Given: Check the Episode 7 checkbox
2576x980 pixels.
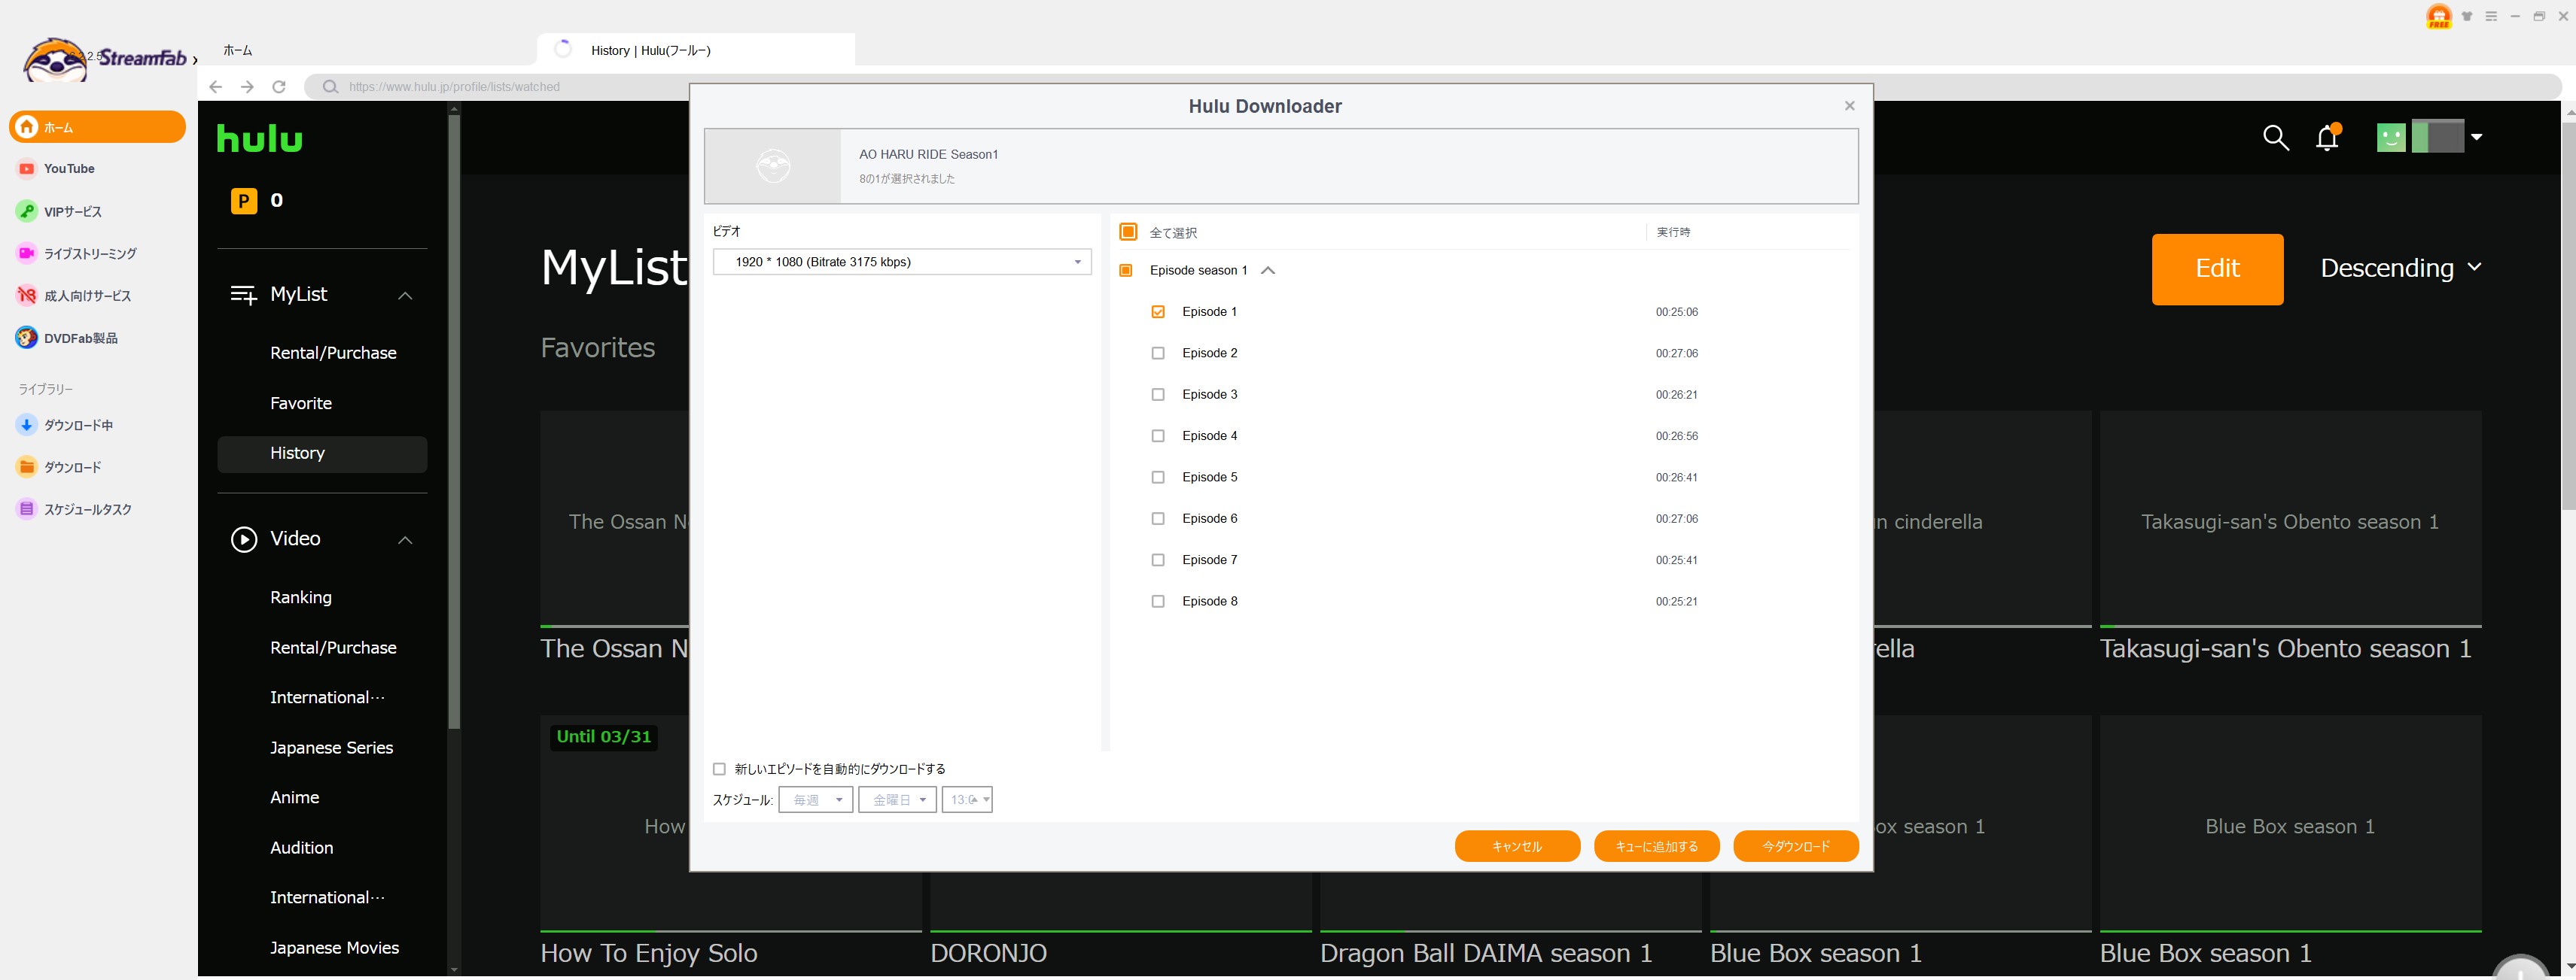Looking at the screenshot, I should coord(1158,560).
